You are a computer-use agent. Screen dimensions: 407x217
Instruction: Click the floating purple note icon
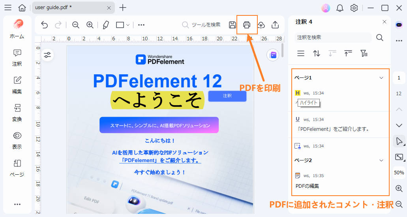pos(273,55)
